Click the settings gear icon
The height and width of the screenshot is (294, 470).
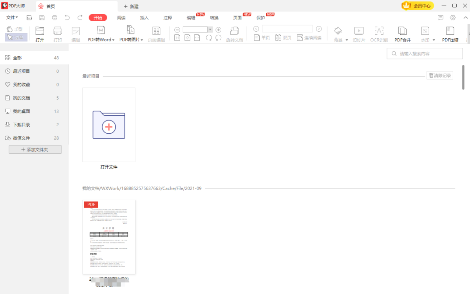pyautogui.click(x=453, y=18)
